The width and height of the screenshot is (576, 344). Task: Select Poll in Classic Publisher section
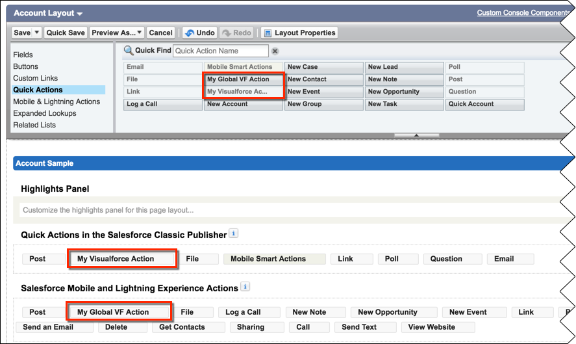point(398,259)
